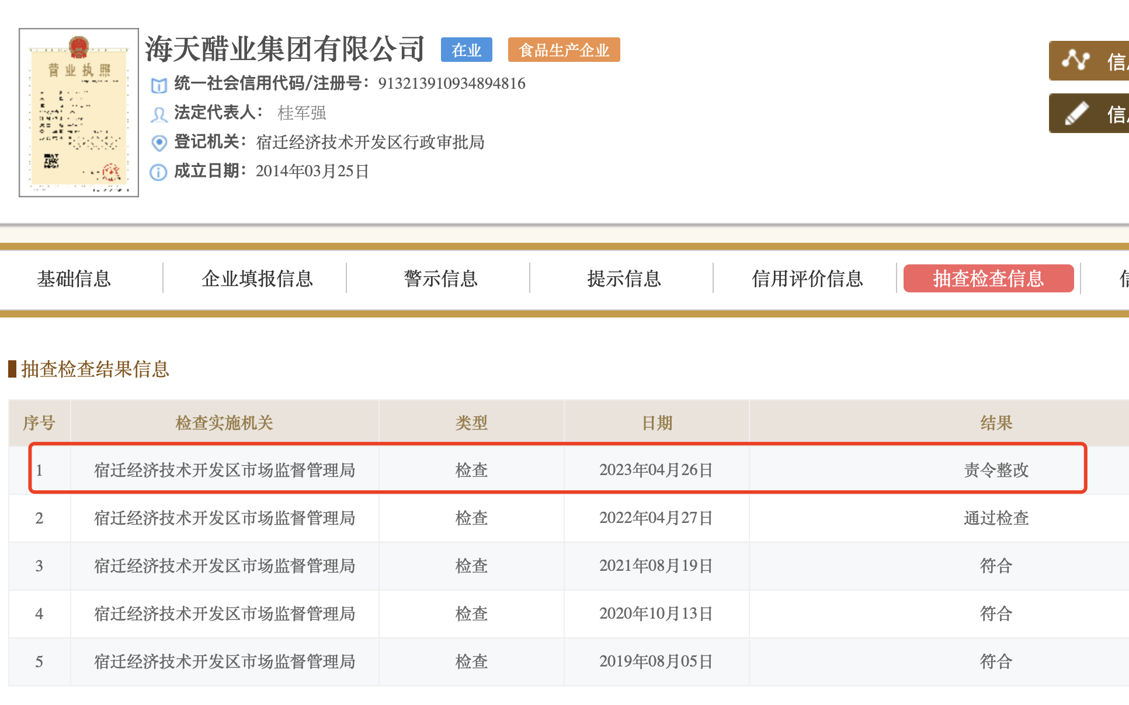Select the 提示信息 tab
1129x705 pixels.
[x=624, y=278]
